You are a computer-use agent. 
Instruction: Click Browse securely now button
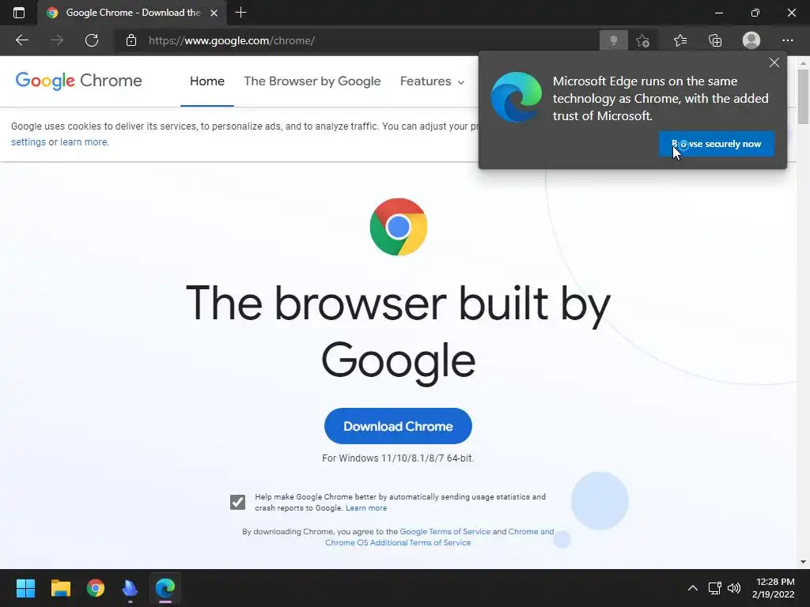716,144
